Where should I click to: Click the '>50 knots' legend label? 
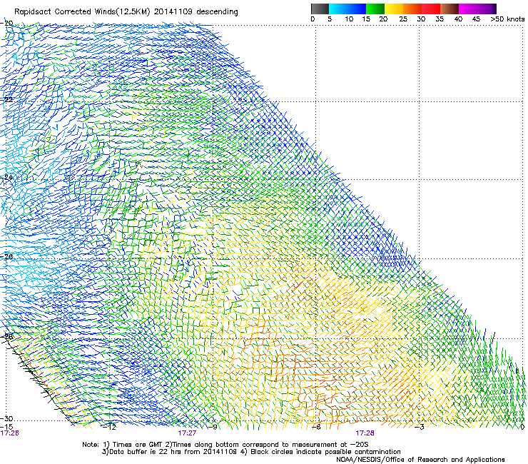pos(507,19)
